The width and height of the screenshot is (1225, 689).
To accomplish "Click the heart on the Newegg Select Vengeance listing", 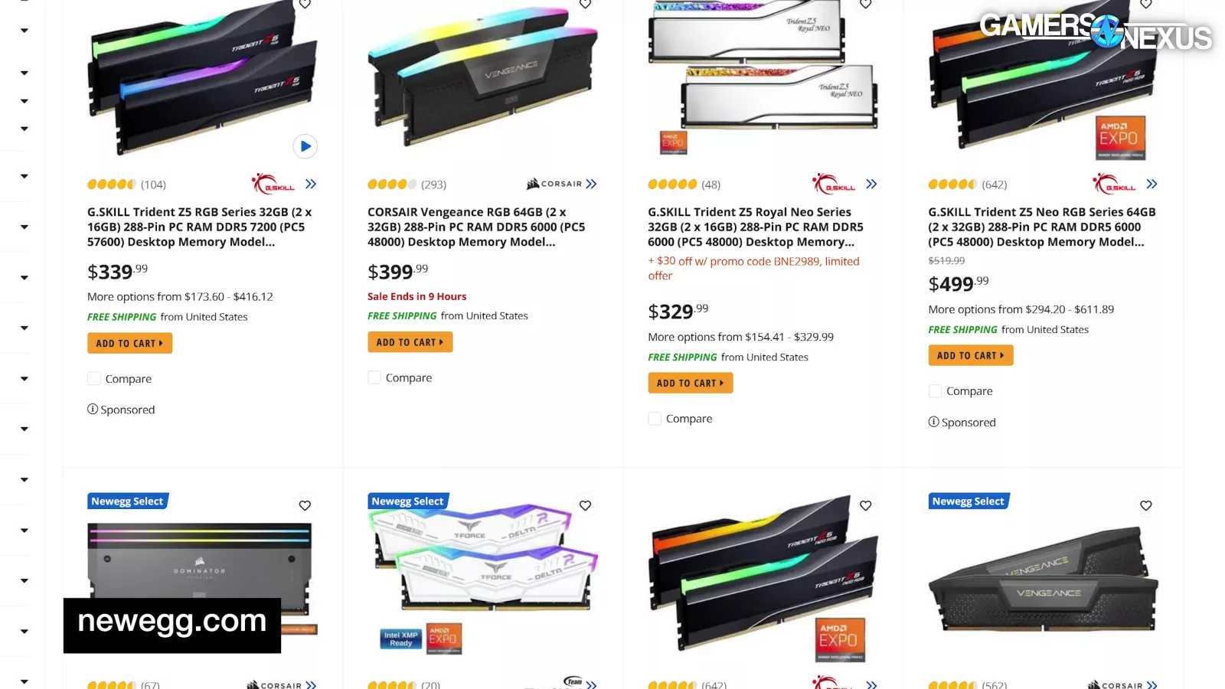I will pyautogui.click(x=1145, y=505).
